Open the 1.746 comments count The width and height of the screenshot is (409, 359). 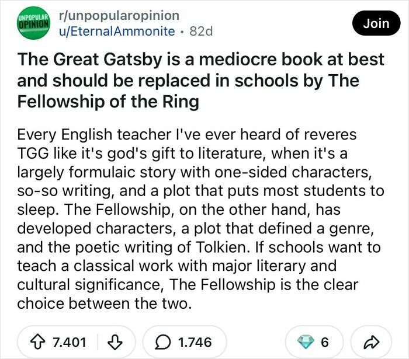pyautogui.click(x=195, y=342)
